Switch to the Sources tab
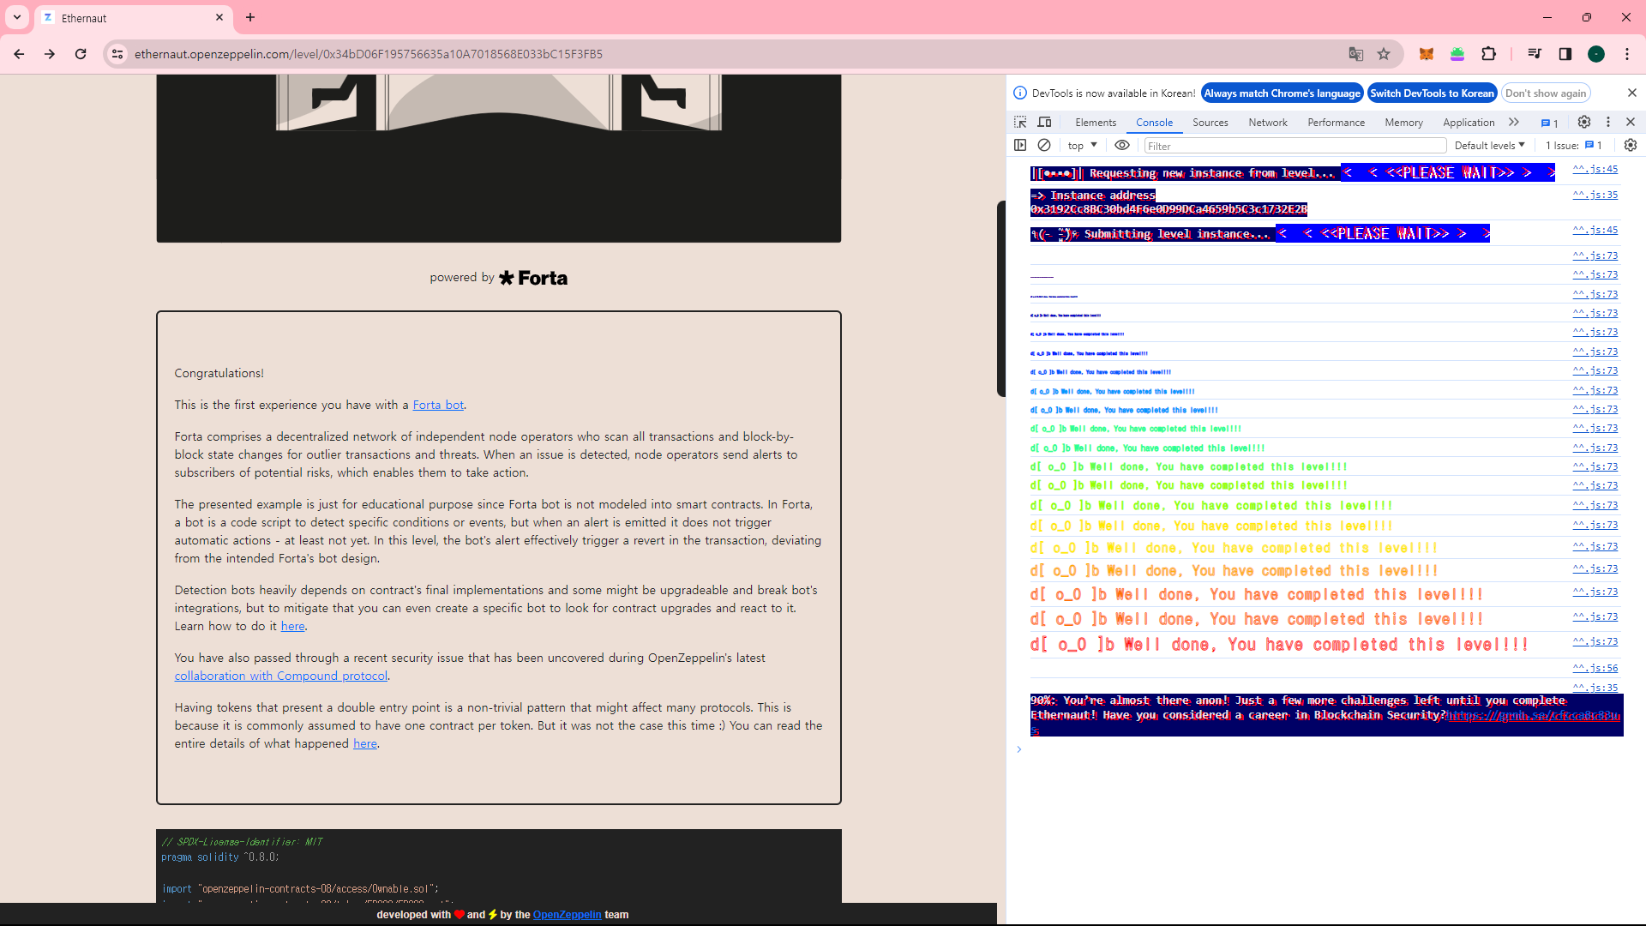Image resolution: width=1646 pixels, height=926 pixels. 1210,123
